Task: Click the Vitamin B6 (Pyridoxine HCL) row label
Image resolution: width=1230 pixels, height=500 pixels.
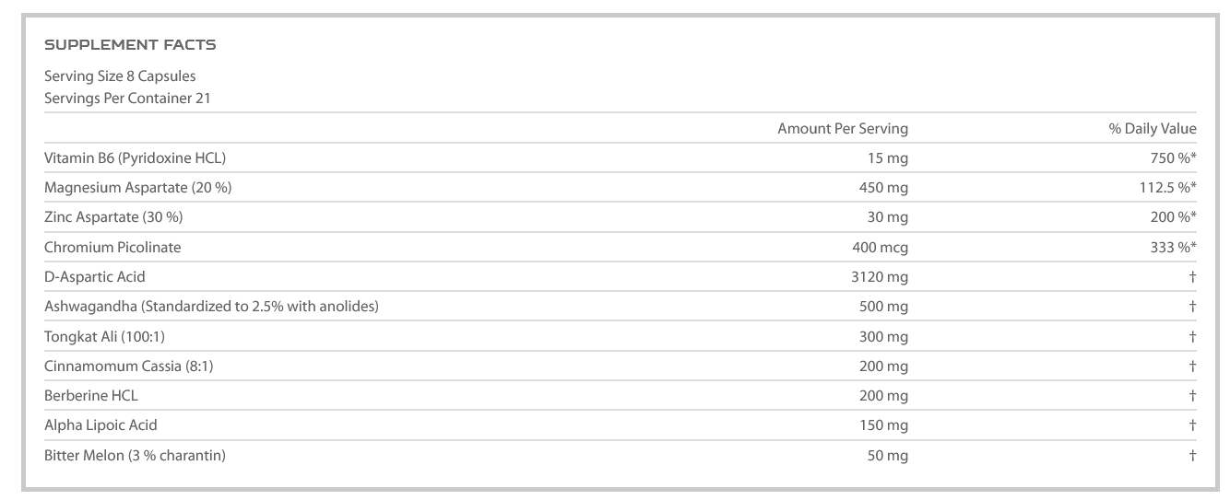Action: pos(135,157)
